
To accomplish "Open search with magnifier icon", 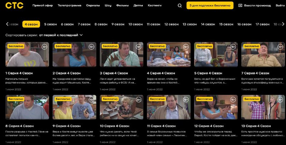I will click(179, 5).
